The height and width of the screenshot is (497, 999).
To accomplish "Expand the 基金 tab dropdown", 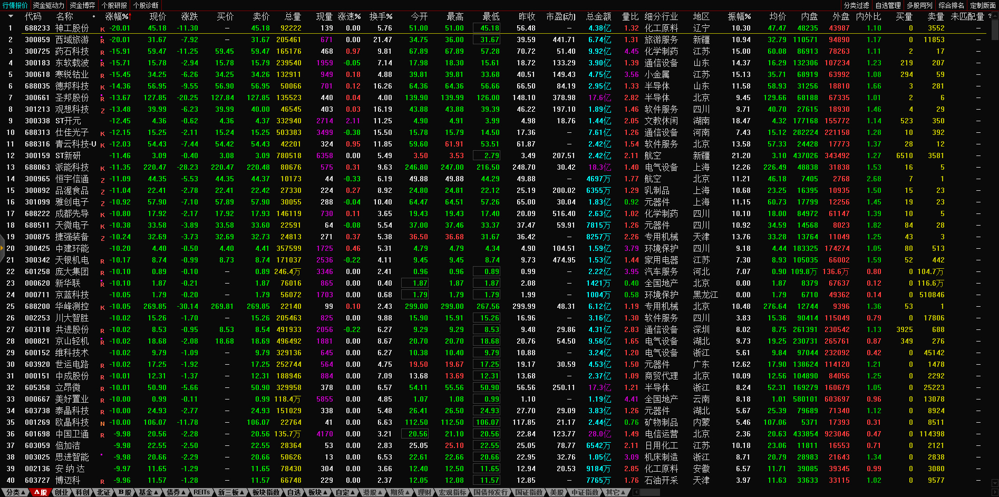I will (149, 492).
